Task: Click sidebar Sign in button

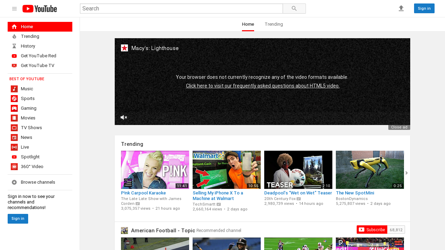Action: [x=18, y=219]
